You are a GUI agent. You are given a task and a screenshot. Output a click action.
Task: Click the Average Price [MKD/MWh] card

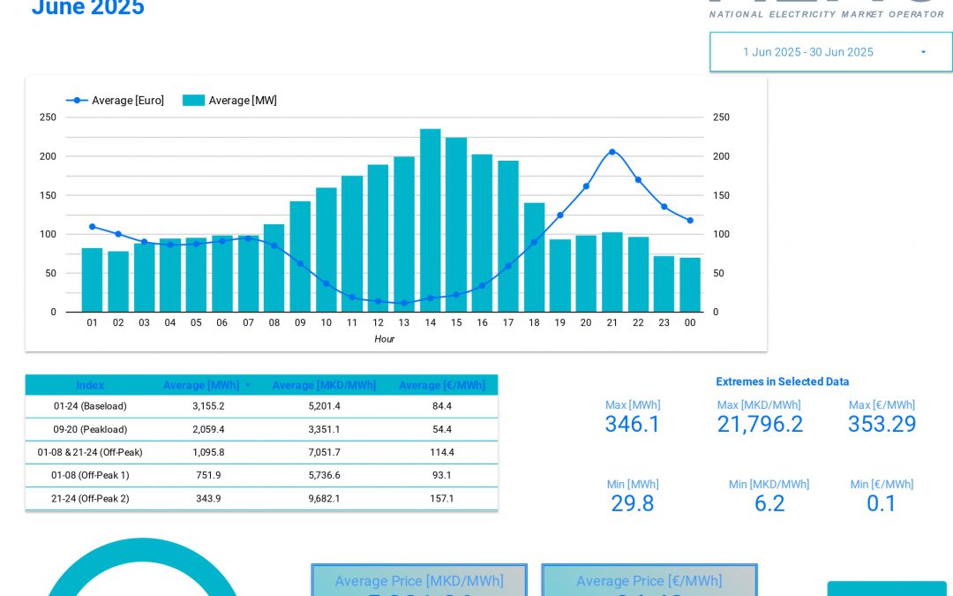tap(419, 581)
